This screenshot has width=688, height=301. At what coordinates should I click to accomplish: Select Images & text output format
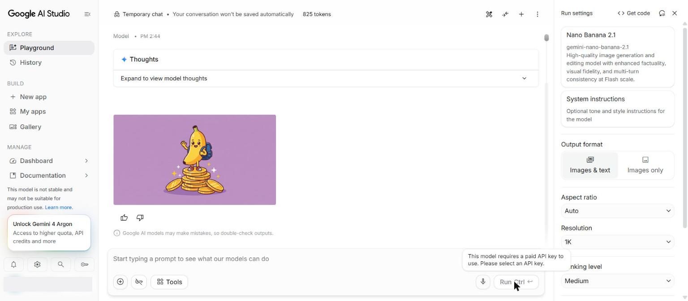tap(590, 165)
